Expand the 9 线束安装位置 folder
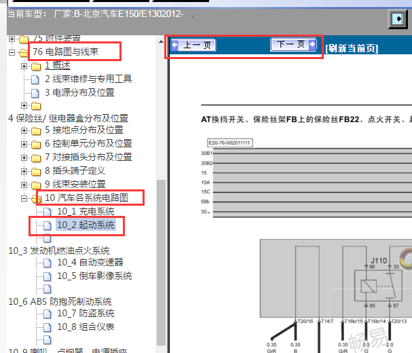 point(24,185)
